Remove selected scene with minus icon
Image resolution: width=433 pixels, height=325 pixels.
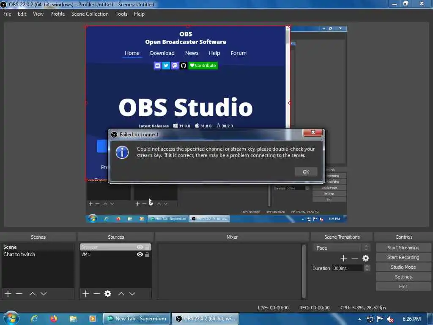coord(19,294)
